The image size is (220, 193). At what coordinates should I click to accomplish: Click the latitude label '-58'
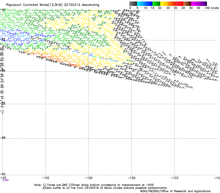coord(3,138)
